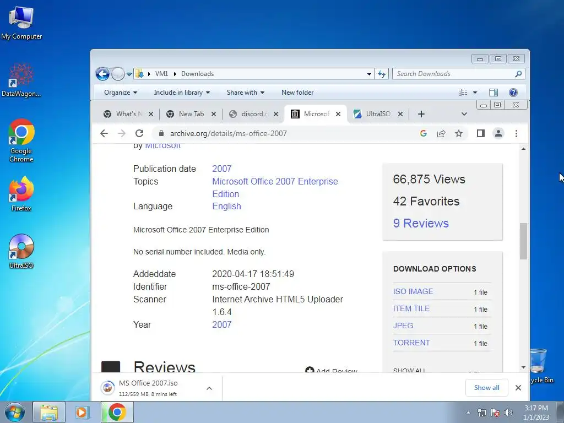Dismiss the Chrome downloads bar
Viewport: 564px width, 423px height.
(518, 387)
